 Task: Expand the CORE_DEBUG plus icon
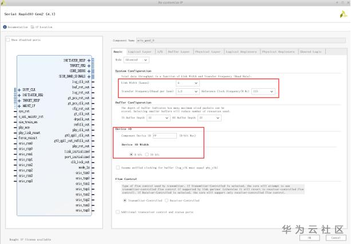tap(89, 71)
